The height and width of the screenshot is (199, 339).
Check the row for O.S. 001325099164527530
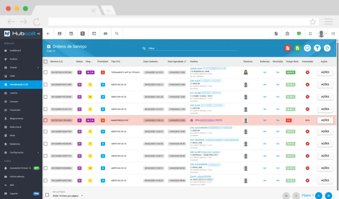45,180
